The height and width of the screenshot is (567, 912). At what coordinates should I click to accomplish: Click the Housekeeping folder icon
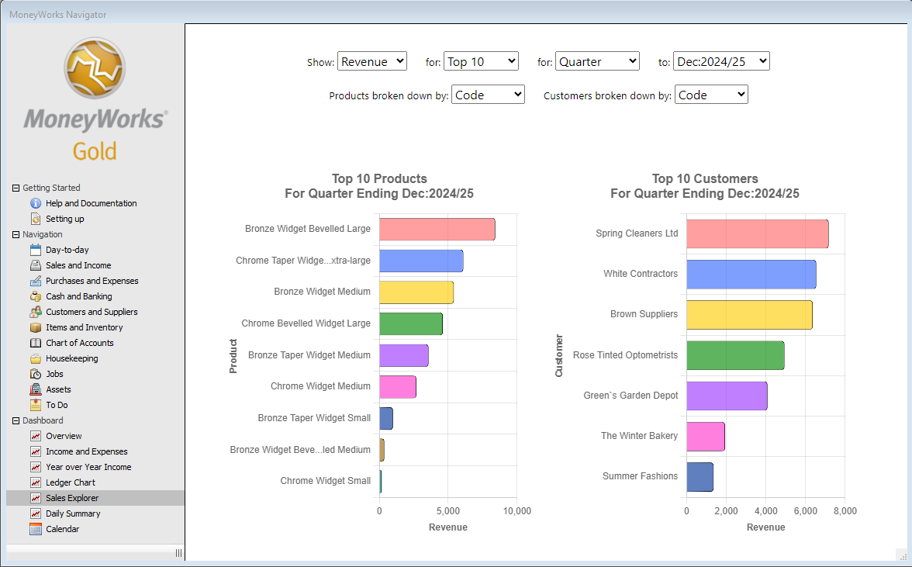click(x=36, y=358)
